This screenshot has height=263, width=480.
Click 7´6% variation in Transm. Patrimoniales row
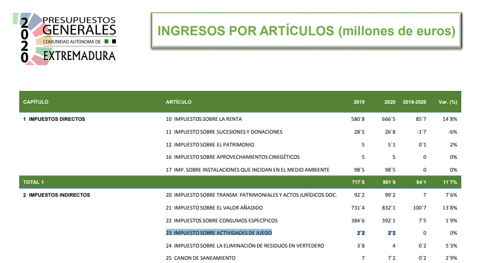pos(451,195)
